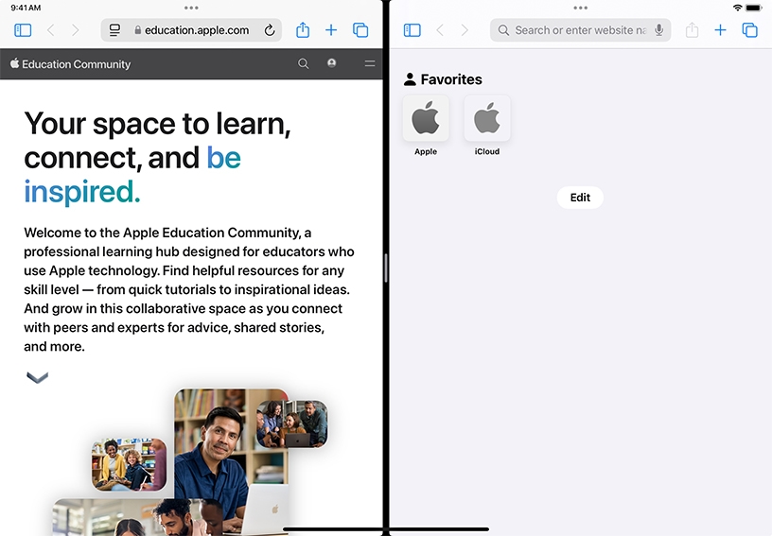Click the split view divider handle
This screenshot has height=536, width=772.
pos(386,268)
